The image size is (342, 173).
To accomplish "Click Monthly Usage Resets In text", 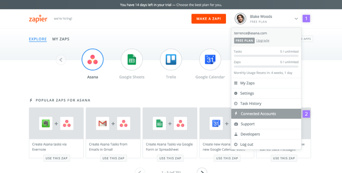I will pos(263,73).
